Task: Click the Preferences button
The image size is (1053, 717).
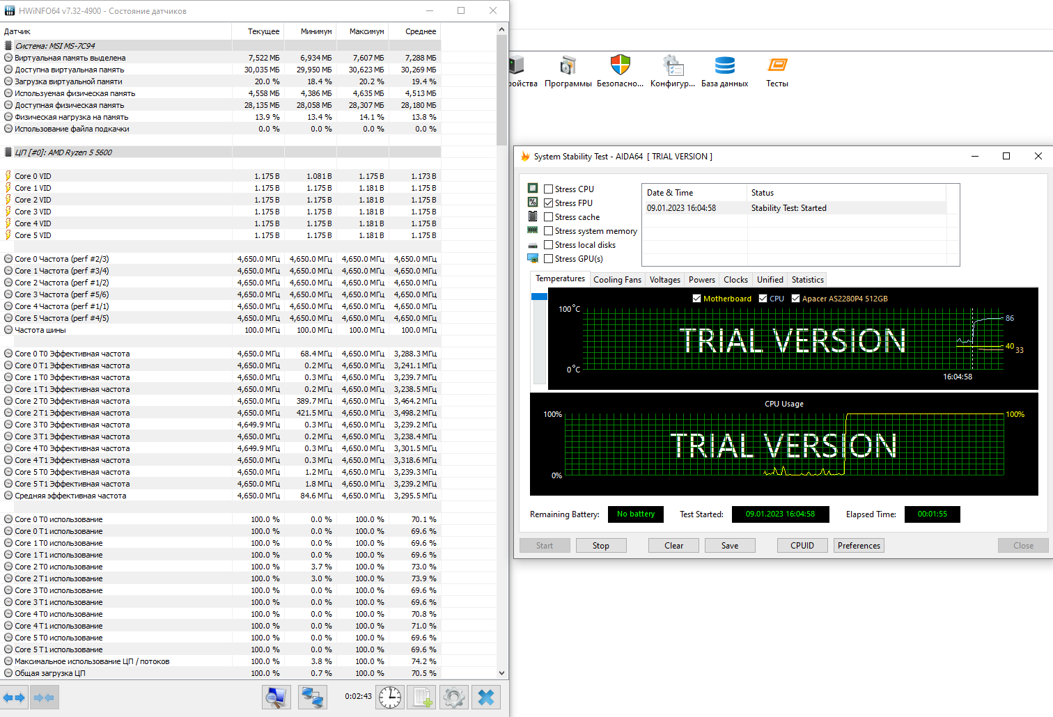Action: click(x=859, y=546)
